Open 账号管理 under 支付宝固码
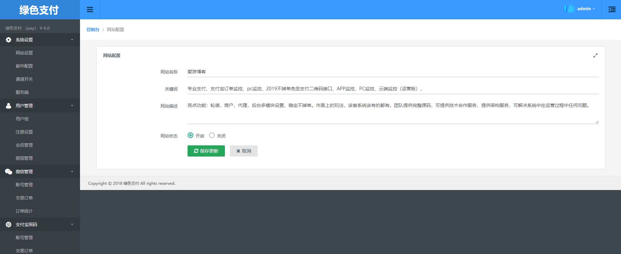 [40, 238]
